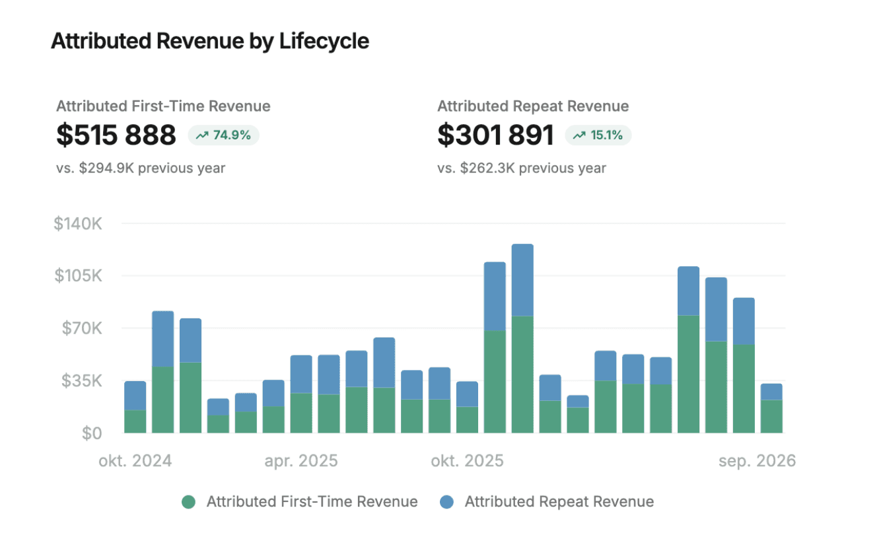Viewport: 881px width, 539px height.
Task: Click the "okt. 2025" x-axis label
Action: (x=467, y=461)
